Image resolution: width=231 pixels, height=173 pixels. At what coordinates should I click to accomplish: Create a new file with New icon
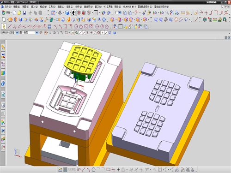pyautogui.click(x=15, y=13)
